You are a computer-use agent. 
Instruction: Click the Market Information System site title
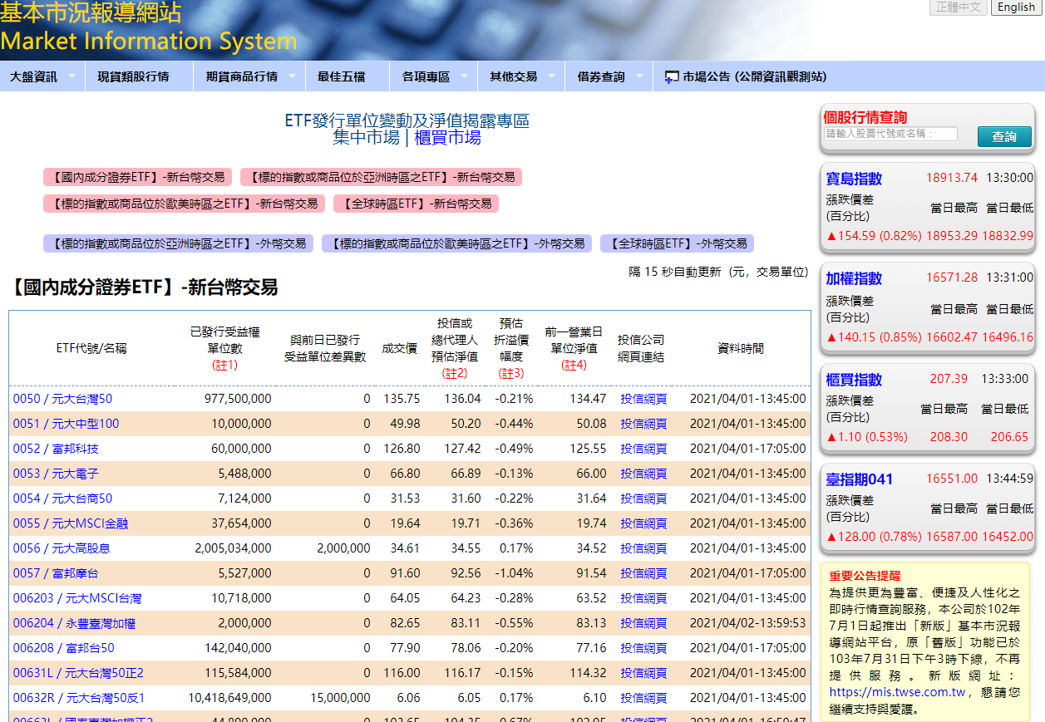pos(148,42)
